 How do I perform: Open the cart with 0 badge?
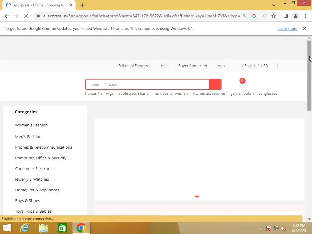tap(242, 81)
